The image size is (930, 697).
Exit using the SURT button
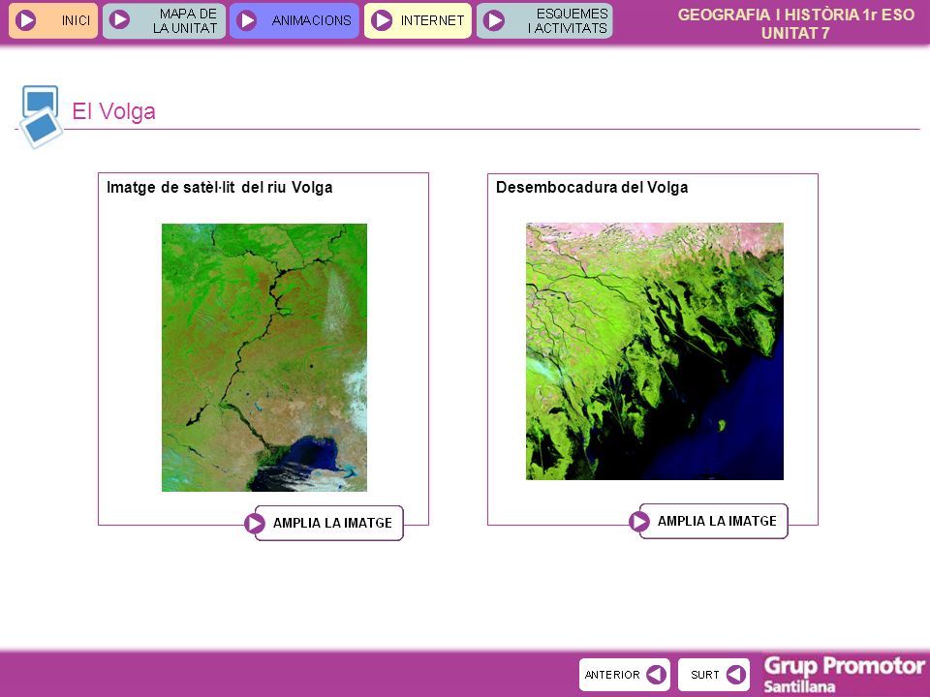click(x=714, y=675)
